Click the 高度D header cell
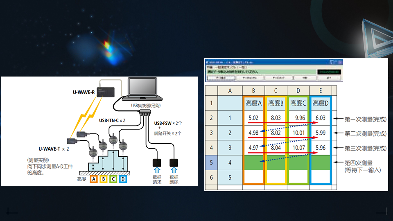The width and height of the screenshot is (393, 221). point(321,103)
